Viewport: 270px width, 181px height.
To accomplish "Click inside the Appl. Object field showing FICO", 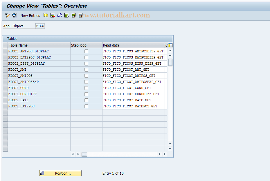I will (40, 26).
